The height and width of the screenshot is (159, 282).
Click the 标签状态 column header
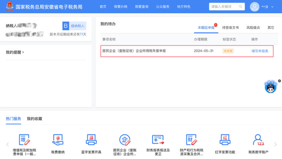[x=229, y=39]
